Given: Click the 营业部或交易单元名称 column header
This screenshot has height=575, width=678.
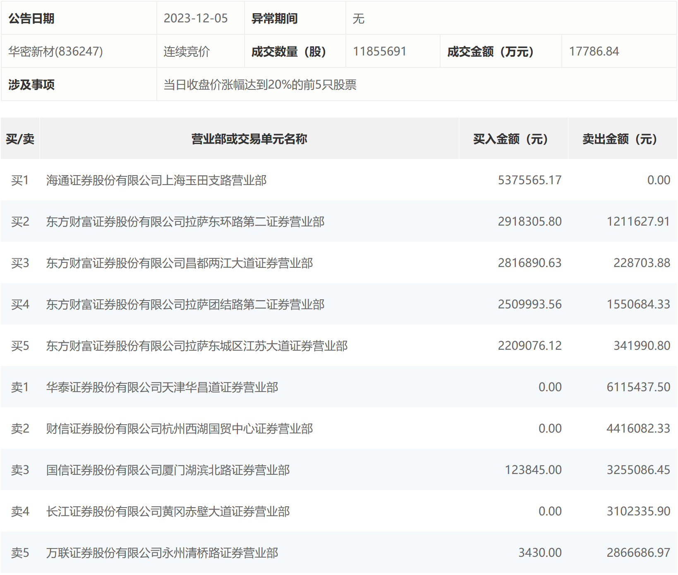Looking at the screenshot, I should pyautogui.click(x=249, y=139).
